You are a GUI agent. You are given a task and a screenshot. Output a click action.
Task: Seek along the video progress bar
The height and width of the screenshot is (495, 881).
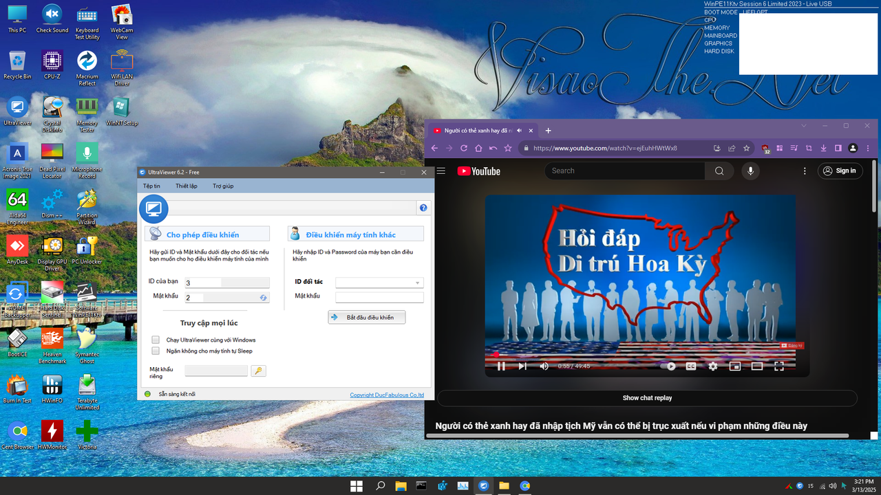640,355
